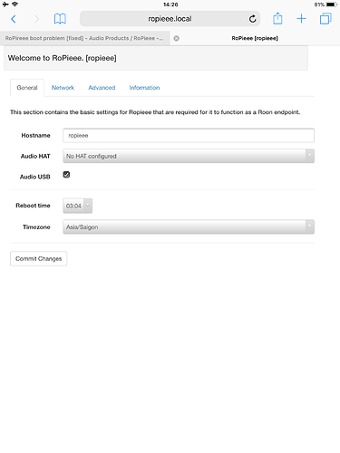Reload the ropieee.local page
Screen dimensions: 340x453
coord(253,19)
